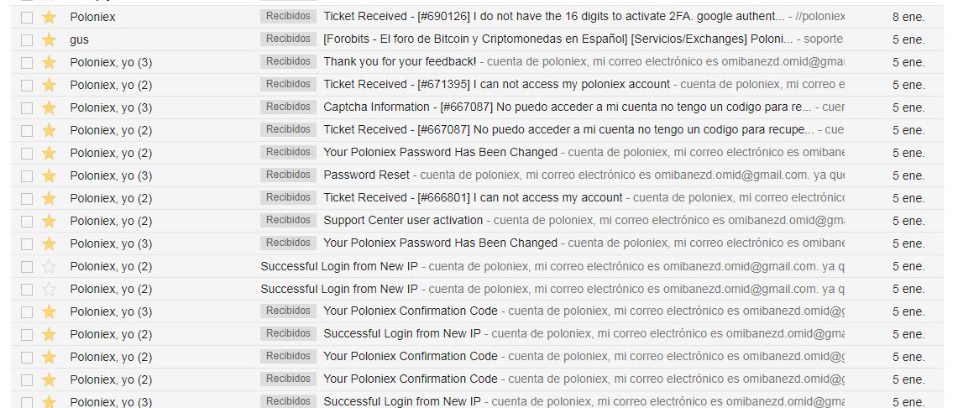Viewport: 958px width, 408px height.
Task: Unstar the Password Reset email
Action: pyautogui.click(x=49, y=176)
